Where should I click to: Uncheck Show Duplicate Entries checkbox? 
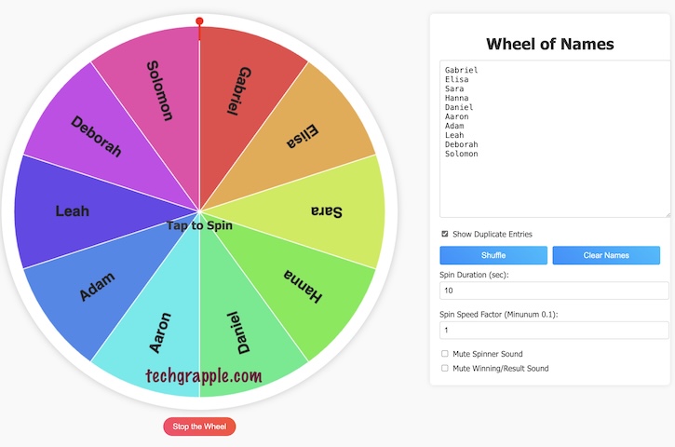(445, 234)
